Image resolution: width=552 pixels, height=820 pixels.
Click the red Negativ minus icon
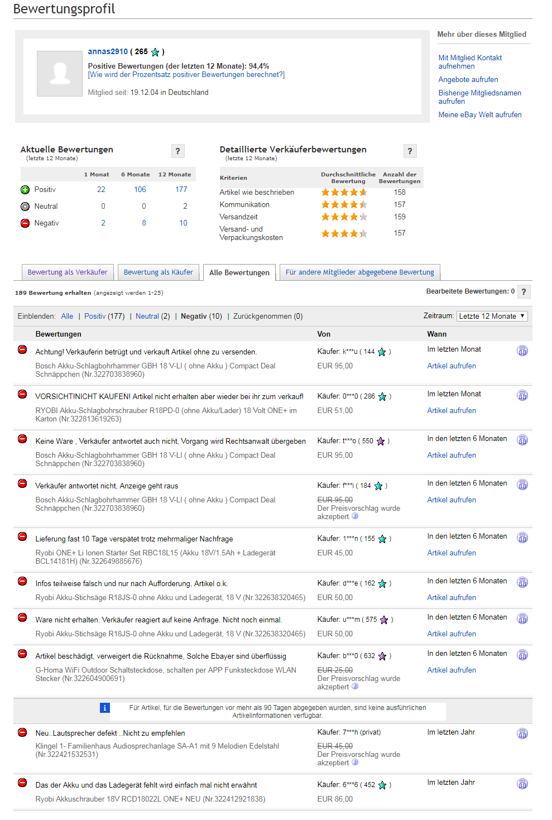25,223
